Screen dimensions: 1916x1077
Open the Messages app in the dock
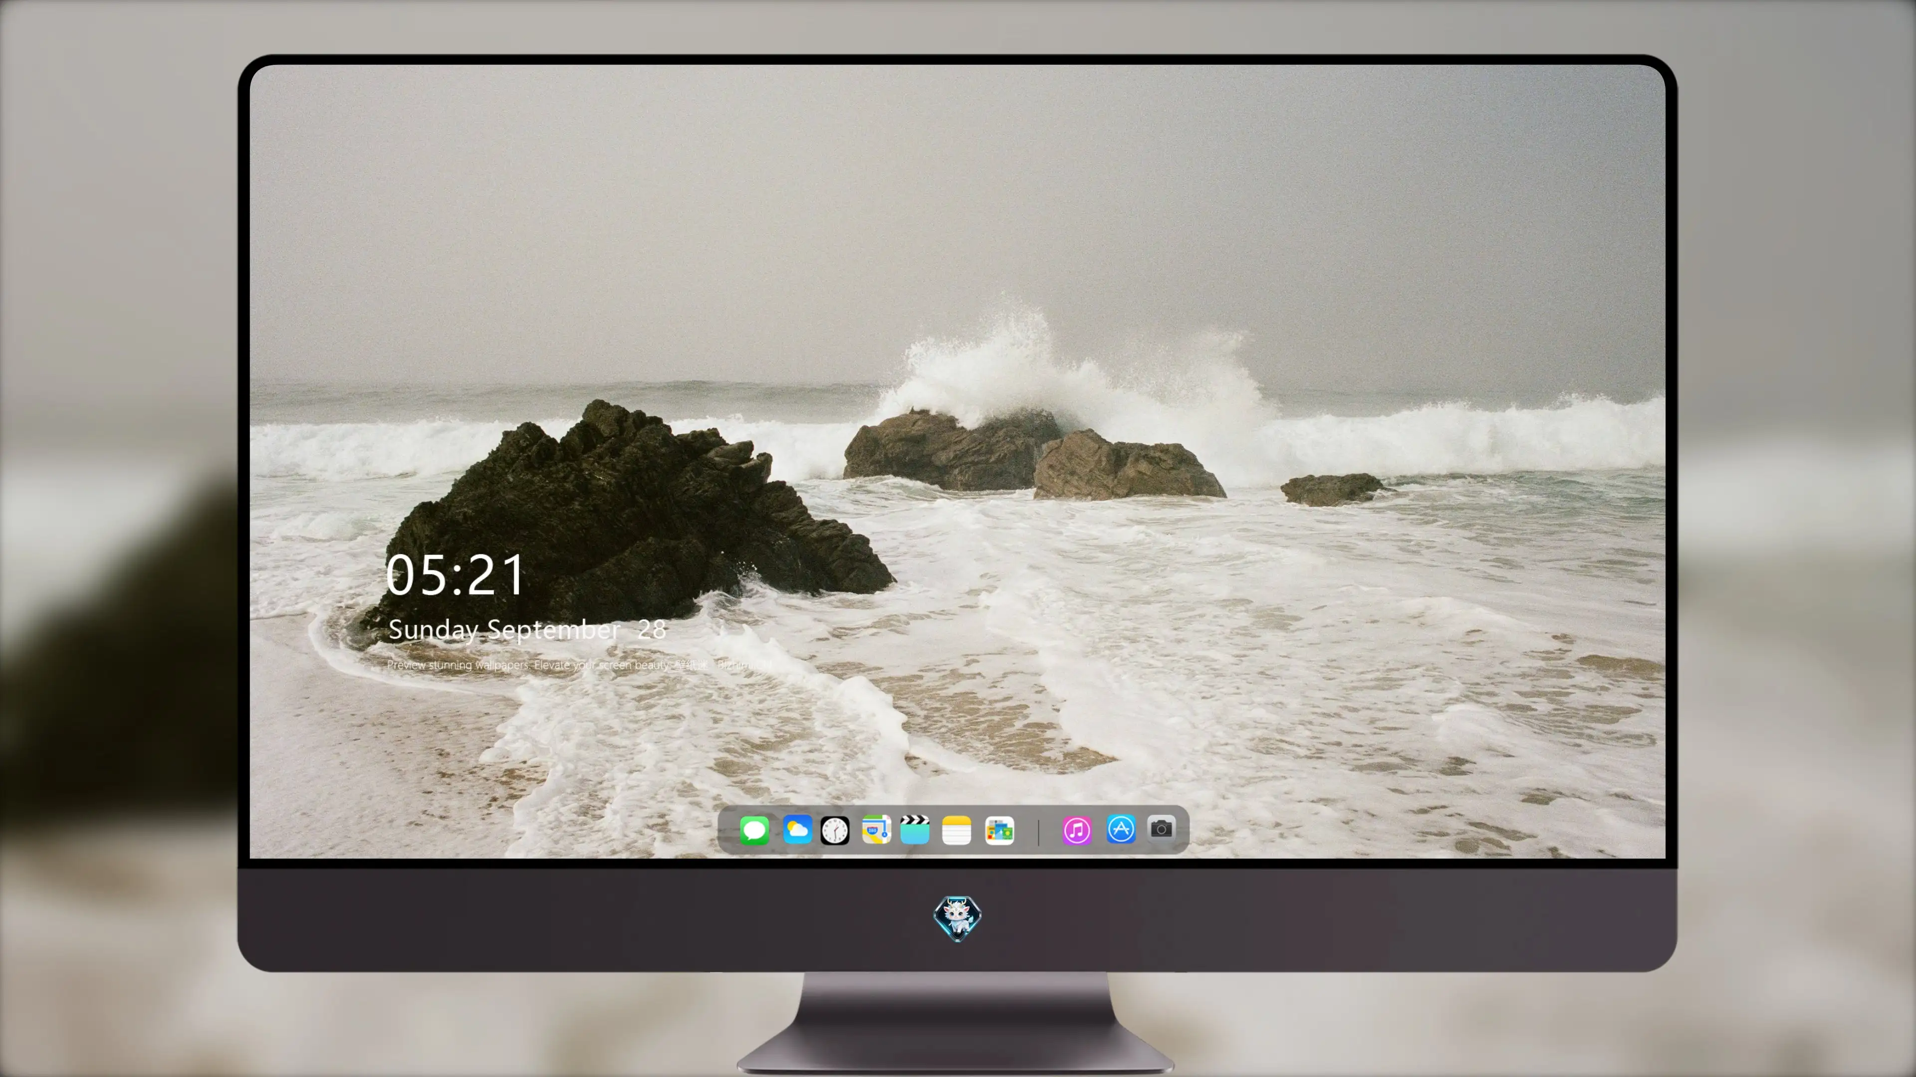point(754,830)
